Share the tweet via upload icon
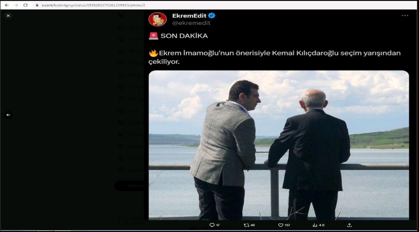The width and height of the screenshot is (419, 232). pos(349,225)
